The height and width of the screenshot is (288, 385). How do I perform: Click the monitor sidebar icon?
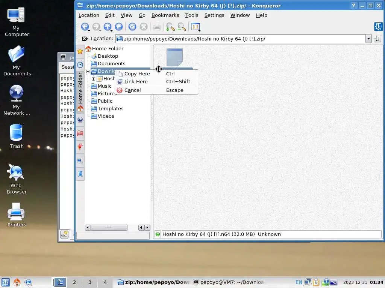pyautogui.click(x=80, y=160)
